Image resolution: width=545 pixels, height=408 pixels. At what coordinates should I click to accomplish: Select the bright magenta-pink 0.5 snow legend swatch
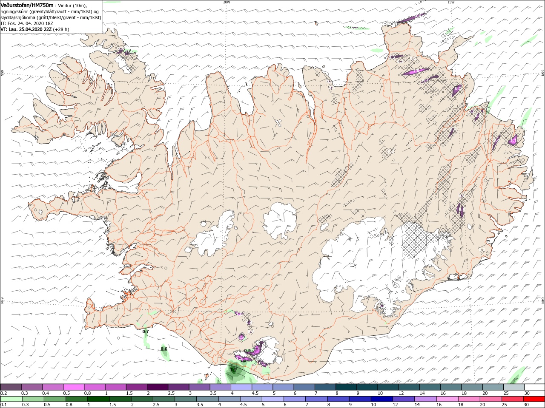[x=74, y=387]
